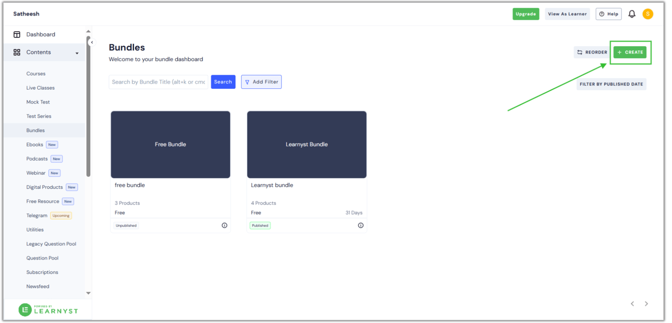
Task: Click the Dashboard grid icon
Action: pos(17,34)
